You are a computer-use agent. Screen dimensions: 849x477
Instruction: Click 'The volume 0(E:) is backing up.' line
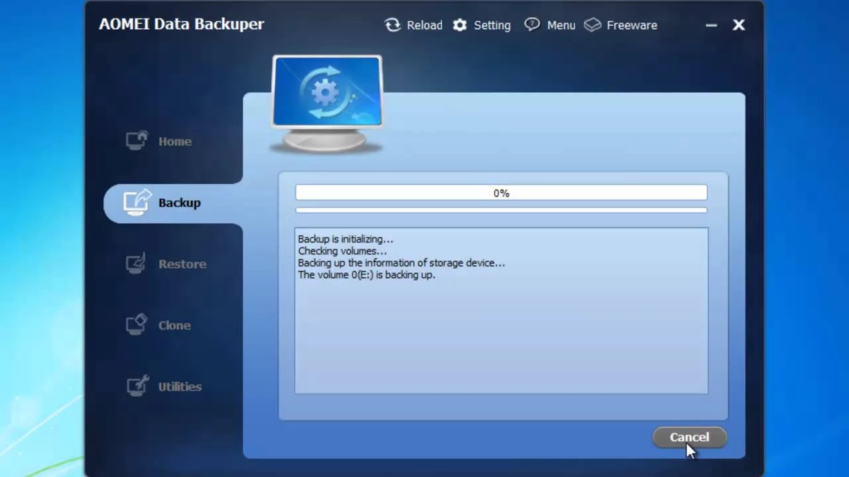point(367,275)
